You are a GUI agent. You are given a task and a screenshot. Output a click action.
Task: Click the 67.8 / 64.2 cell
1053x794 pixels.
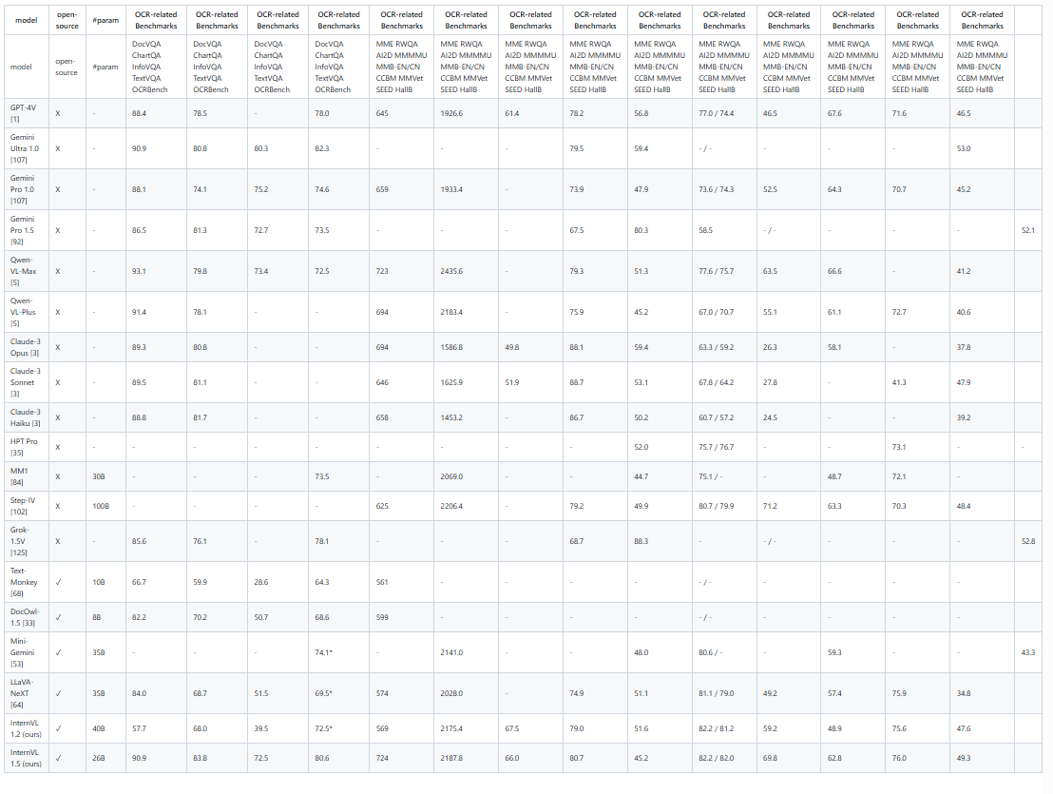724,382
